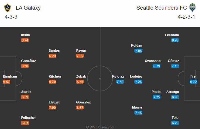Viewport: 200px width, 129px height.
Task: Click the WhoScored.com watermark link
Action: (100, 127)
